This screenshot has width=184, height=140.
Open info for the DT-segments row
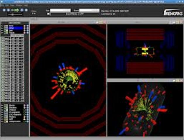pos(27,112)
